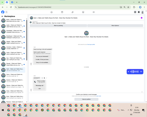The height and width of the screenshot is (117, 147).
Task: Click How to confirm button
Action: tap(86, 99)
